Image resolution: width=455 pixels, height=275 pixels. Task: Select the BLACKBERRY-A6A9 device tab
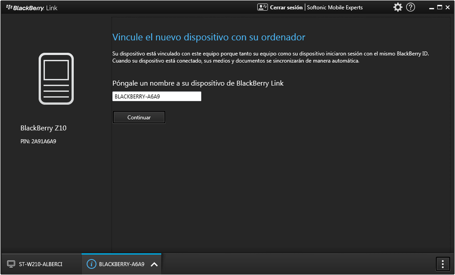[121, 264]
